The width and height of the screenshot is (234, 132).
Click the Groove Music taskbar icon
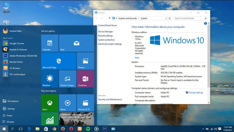coord(96,129)
